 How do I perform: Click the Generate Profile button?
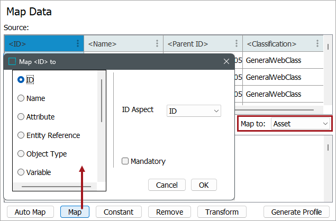coord(296,212)
